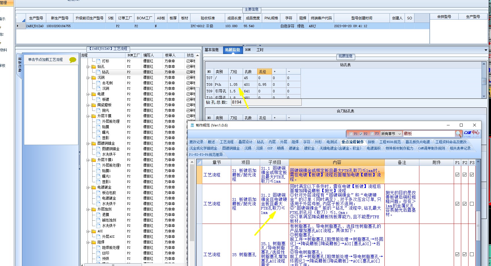491x266 pixels.
Task: Select the AOI folder icon
Action: click(94, 231)
